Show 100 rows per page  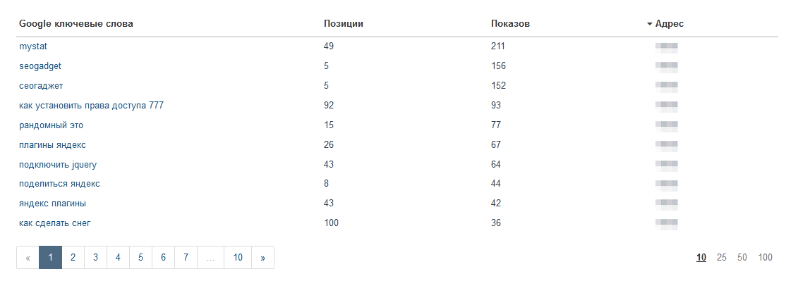click(765, 258)
